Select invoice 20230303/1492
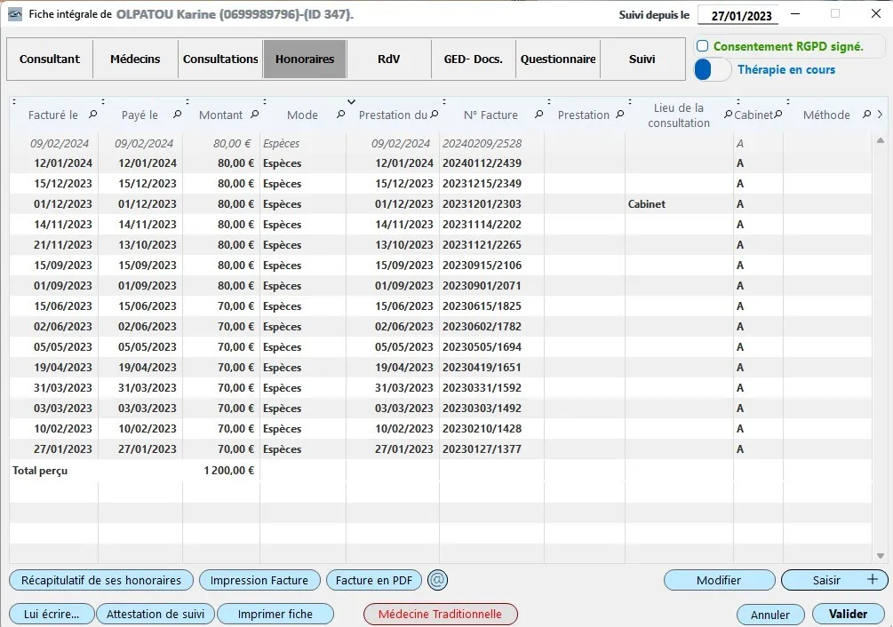The height and width of the screenshot is (627, 893). click(x=482, y=409)
